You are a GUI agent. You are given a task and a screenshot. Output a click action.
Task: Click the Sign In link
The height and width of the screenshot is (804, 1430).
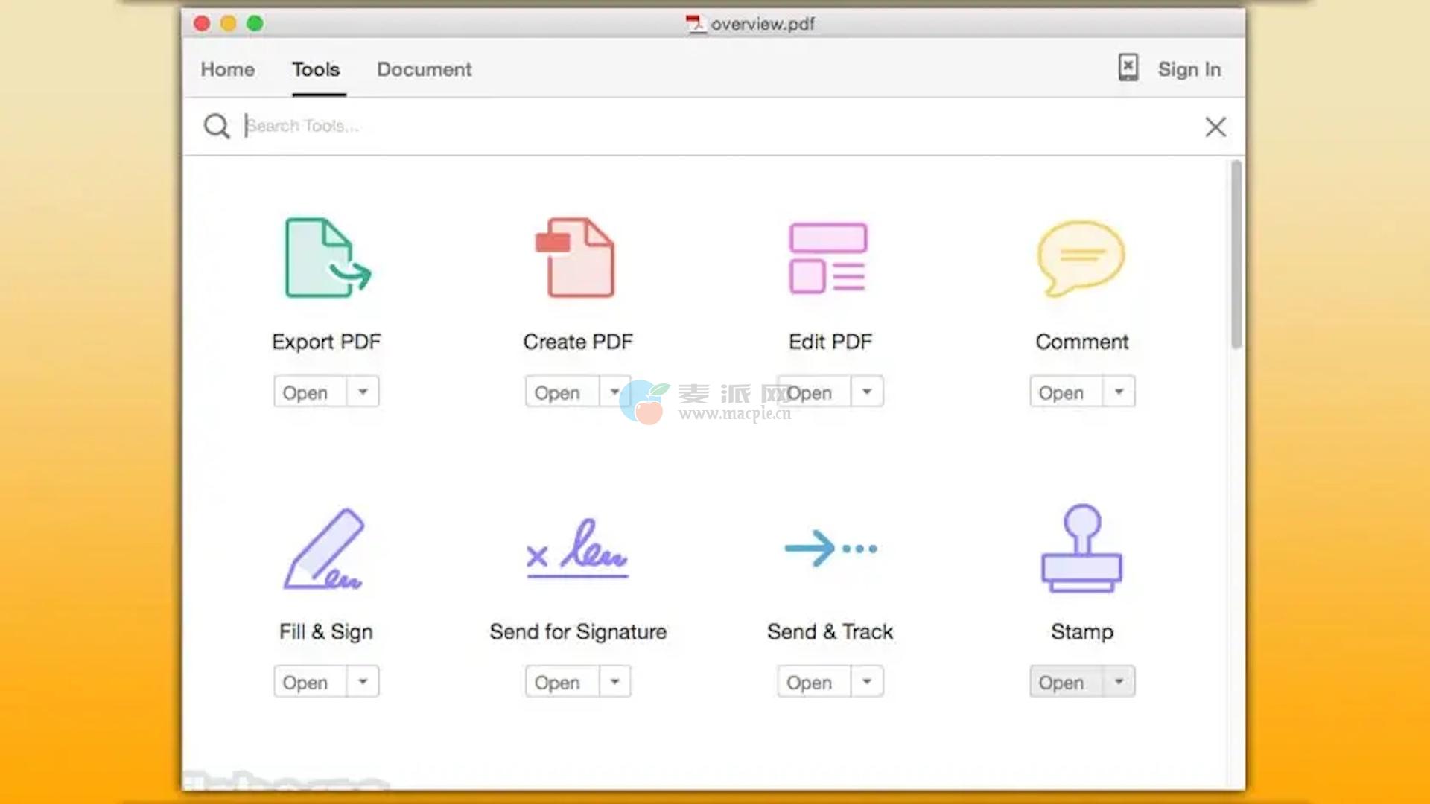pos(1189,69)
